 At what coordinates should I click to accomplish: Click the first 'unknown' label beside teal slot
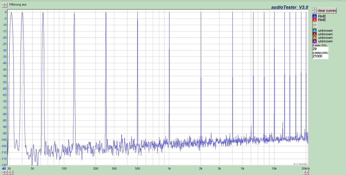click(325, 31)
